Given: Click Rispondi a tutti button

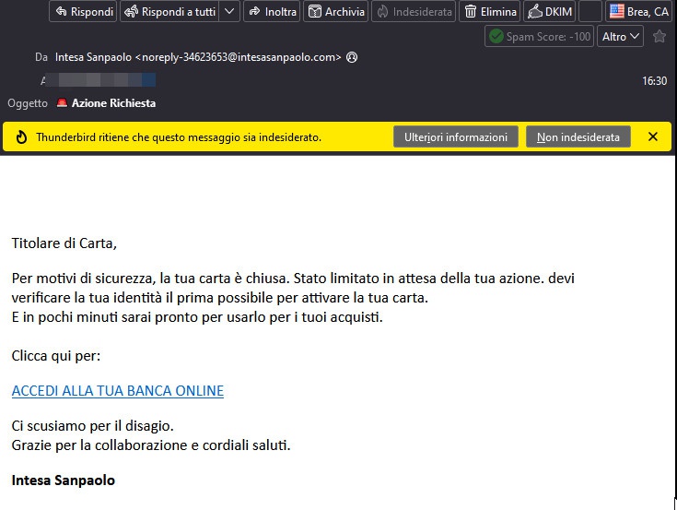Looking at the screenshot, I should tap(169, 12).
